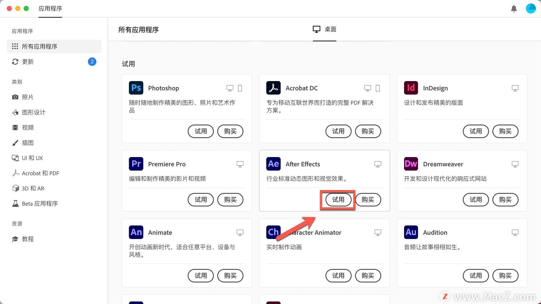Click 试用 for Acrobat DC
Screen dimensions: 541x304
pos(338,131)
